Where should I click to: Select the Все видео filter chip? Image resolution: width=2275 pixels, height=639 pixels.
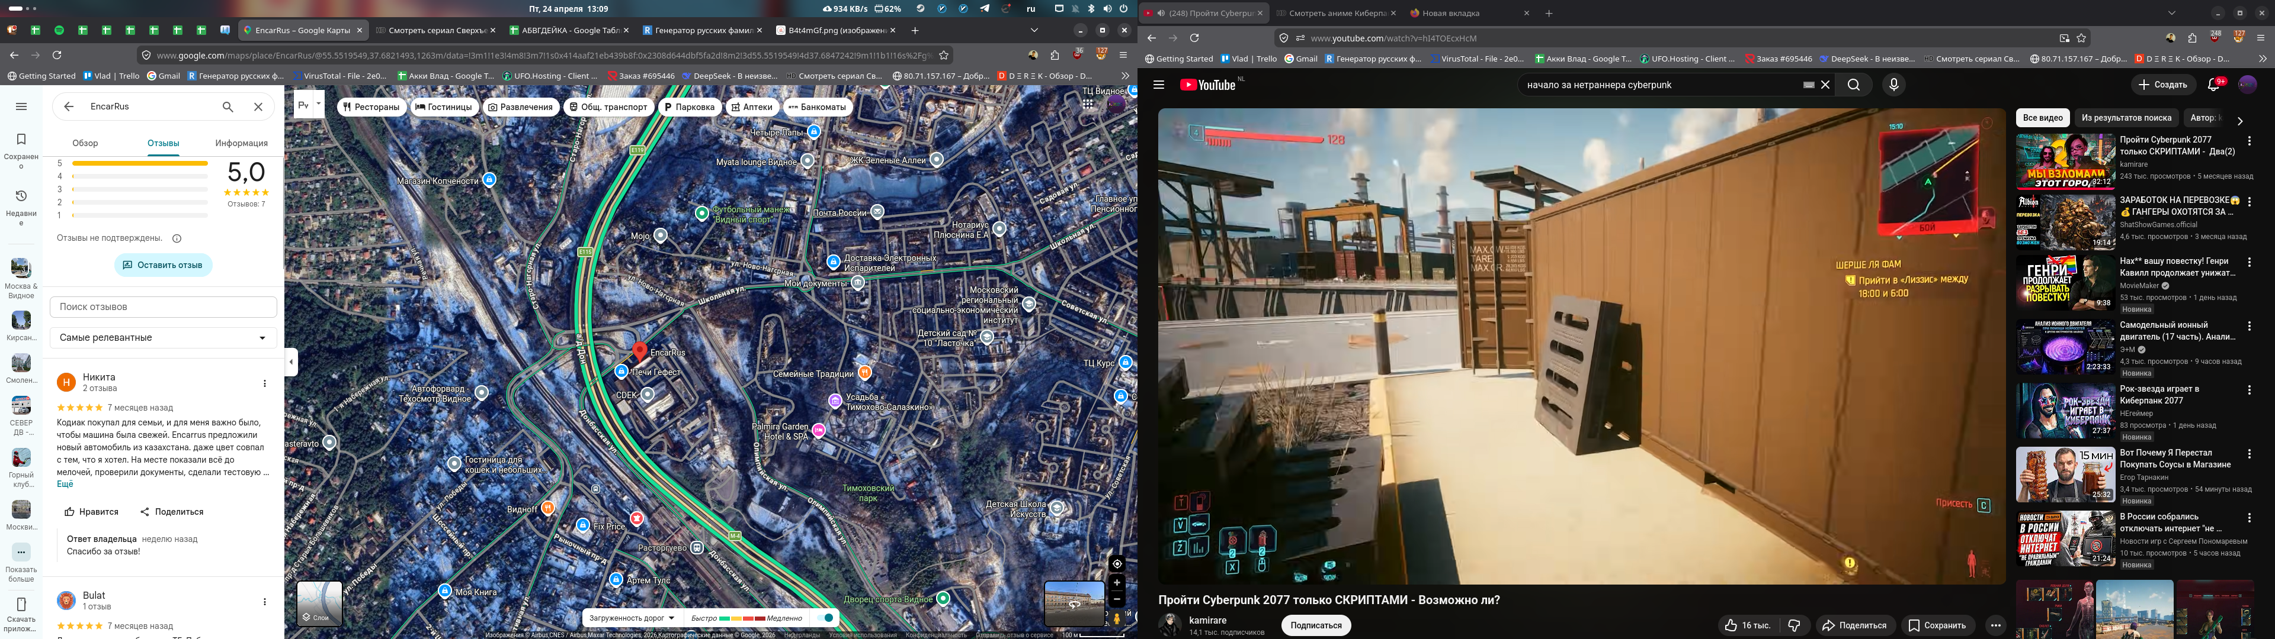(x=2043, y=117)
